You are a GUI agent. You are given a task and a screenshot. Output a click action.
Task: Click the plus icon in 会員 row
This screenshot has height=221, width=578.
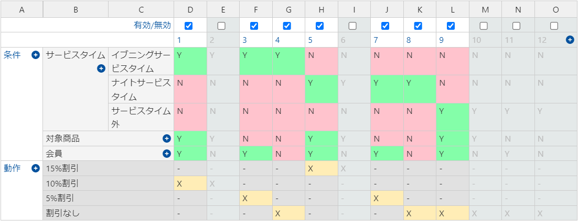tap(167, 154)
